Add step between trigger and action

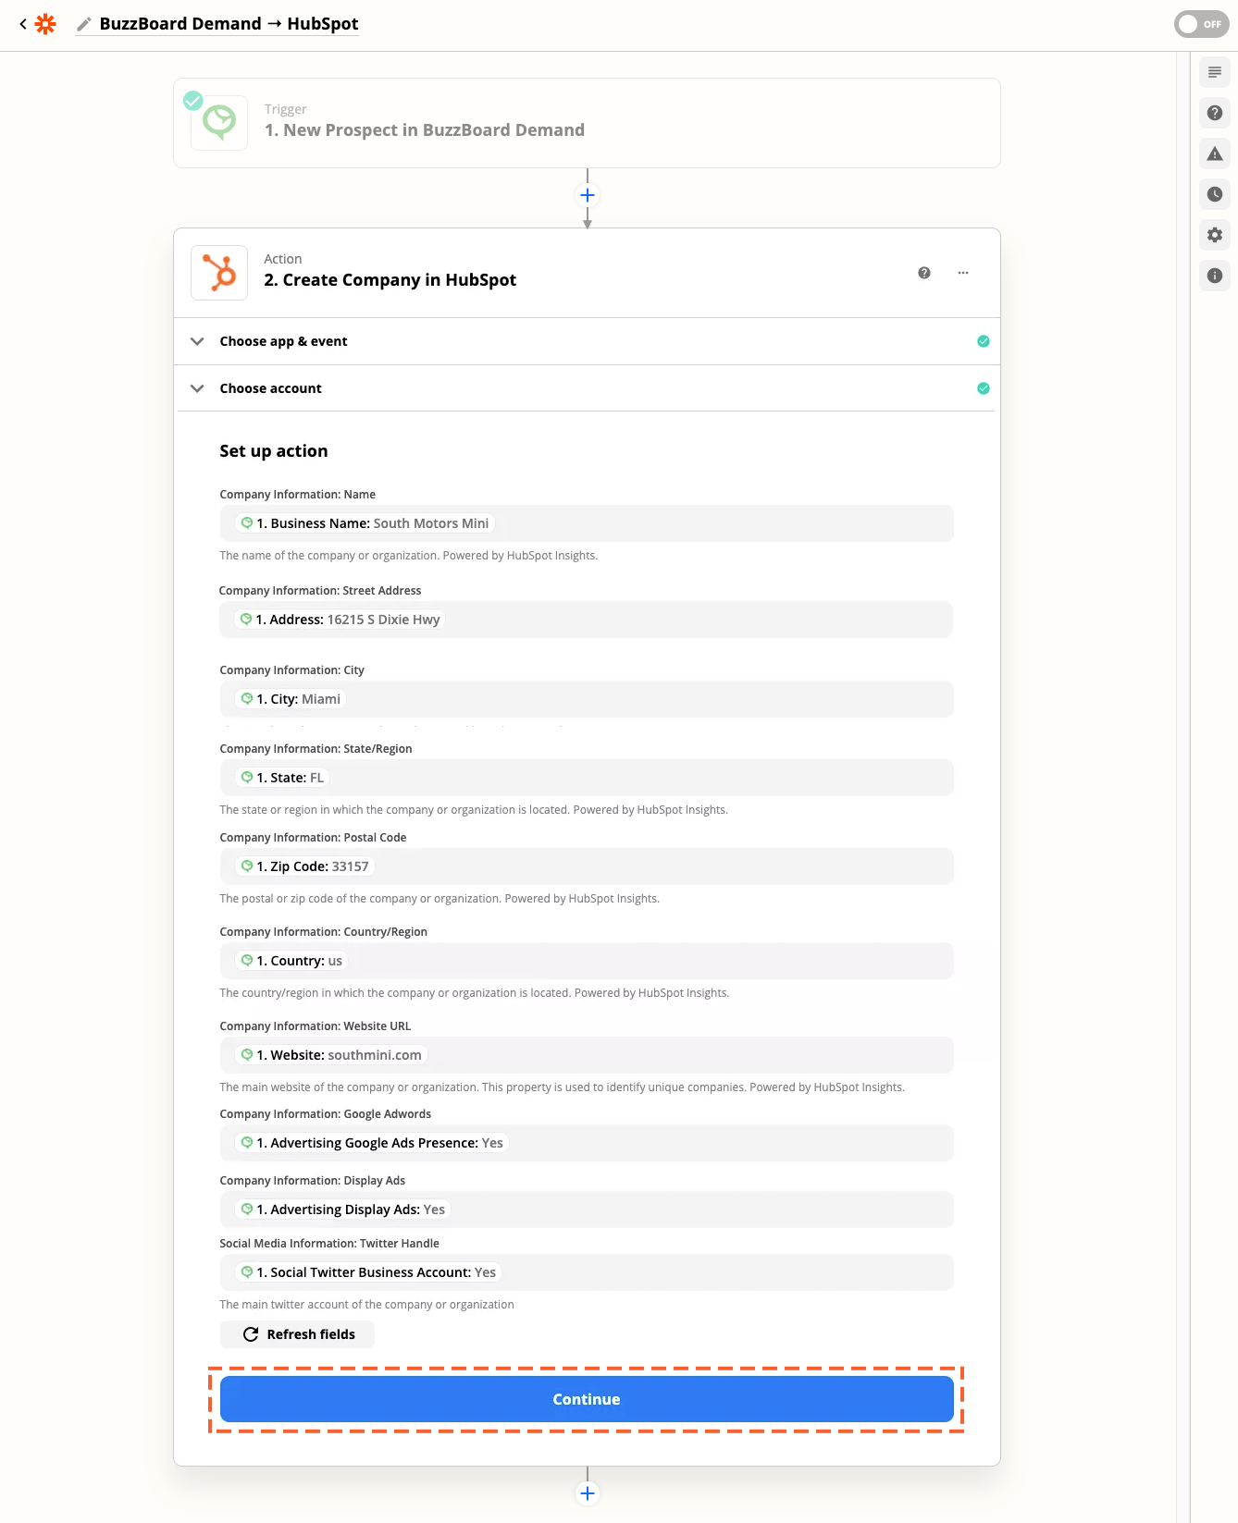[588, 195]
